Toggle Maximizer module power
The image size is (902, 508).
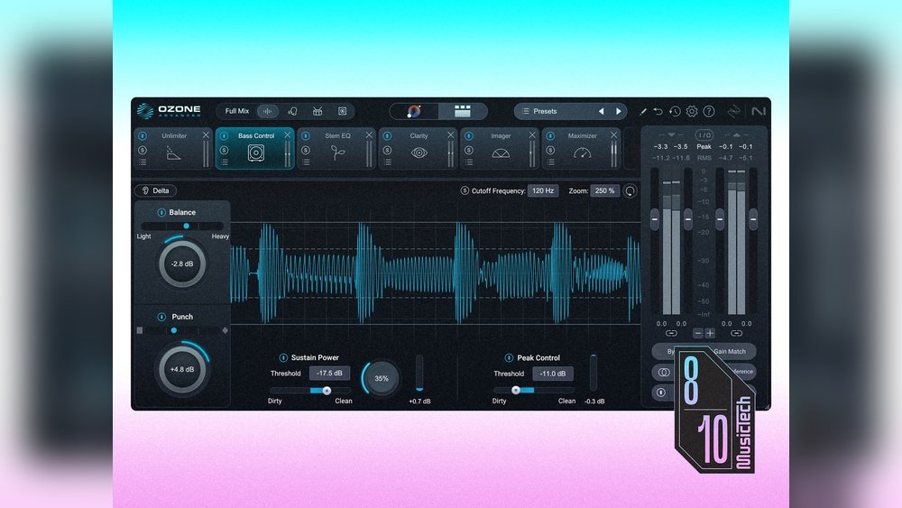point(551,136)
